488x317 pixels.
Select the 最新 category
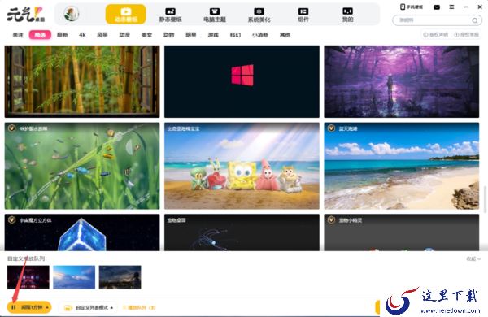[x=63, y=35]
